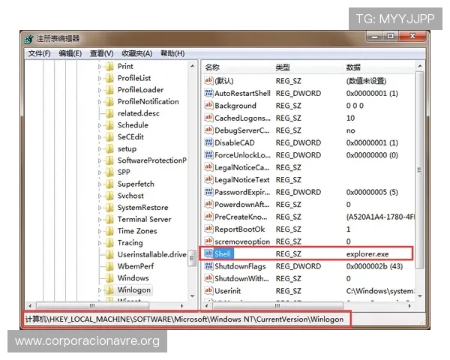Expand the Terminal Server tree node
Viewport: 450px width, 360px height.
[x=100, y=220]
